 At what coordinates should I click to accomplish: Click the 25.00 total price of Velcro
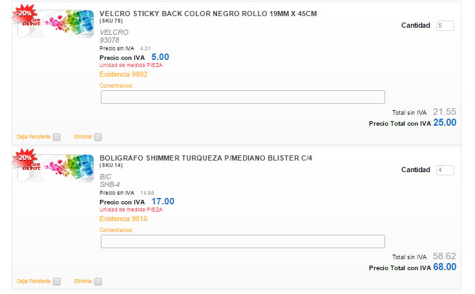click(445, 122)
